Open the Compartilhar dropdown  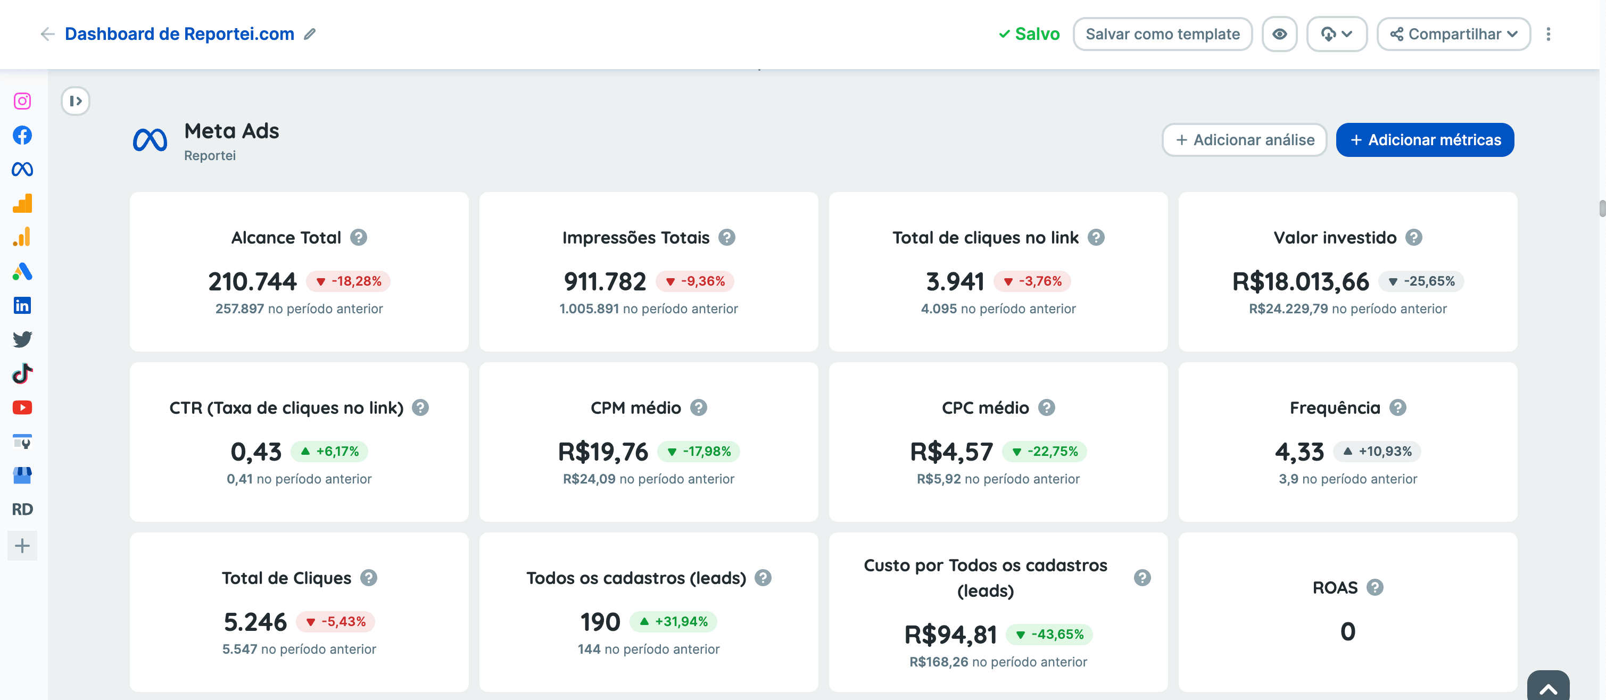click(x=1453, y=34)
